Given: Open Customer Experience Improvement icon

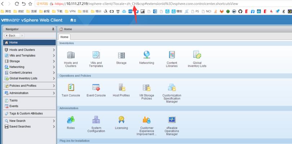Looking at the screenshot, I should click(147, 120).
